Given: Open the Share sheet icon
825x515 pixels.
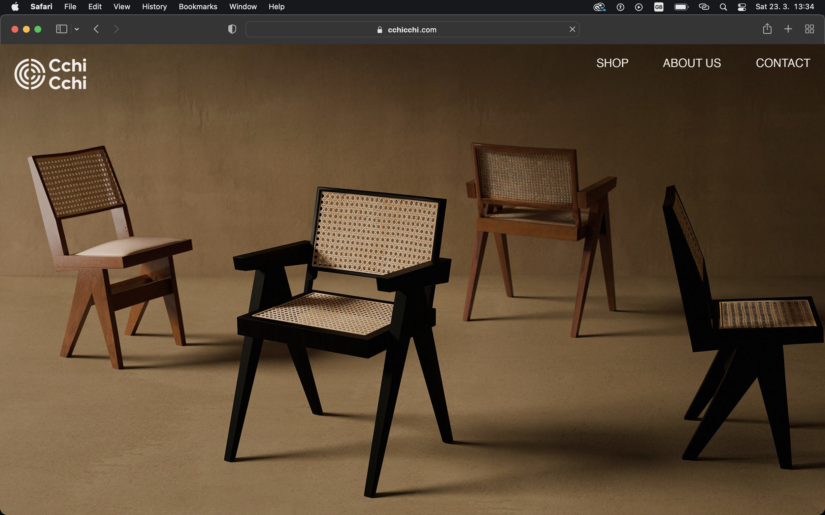Looking at the screenshot, I should coord(767,29).
